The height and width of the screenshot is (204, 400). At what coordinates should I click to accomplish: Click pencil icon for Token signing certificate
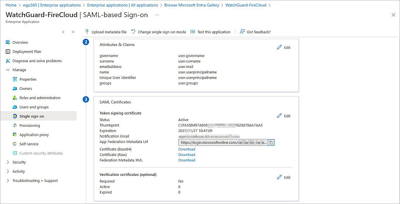[x=279, y=116]
